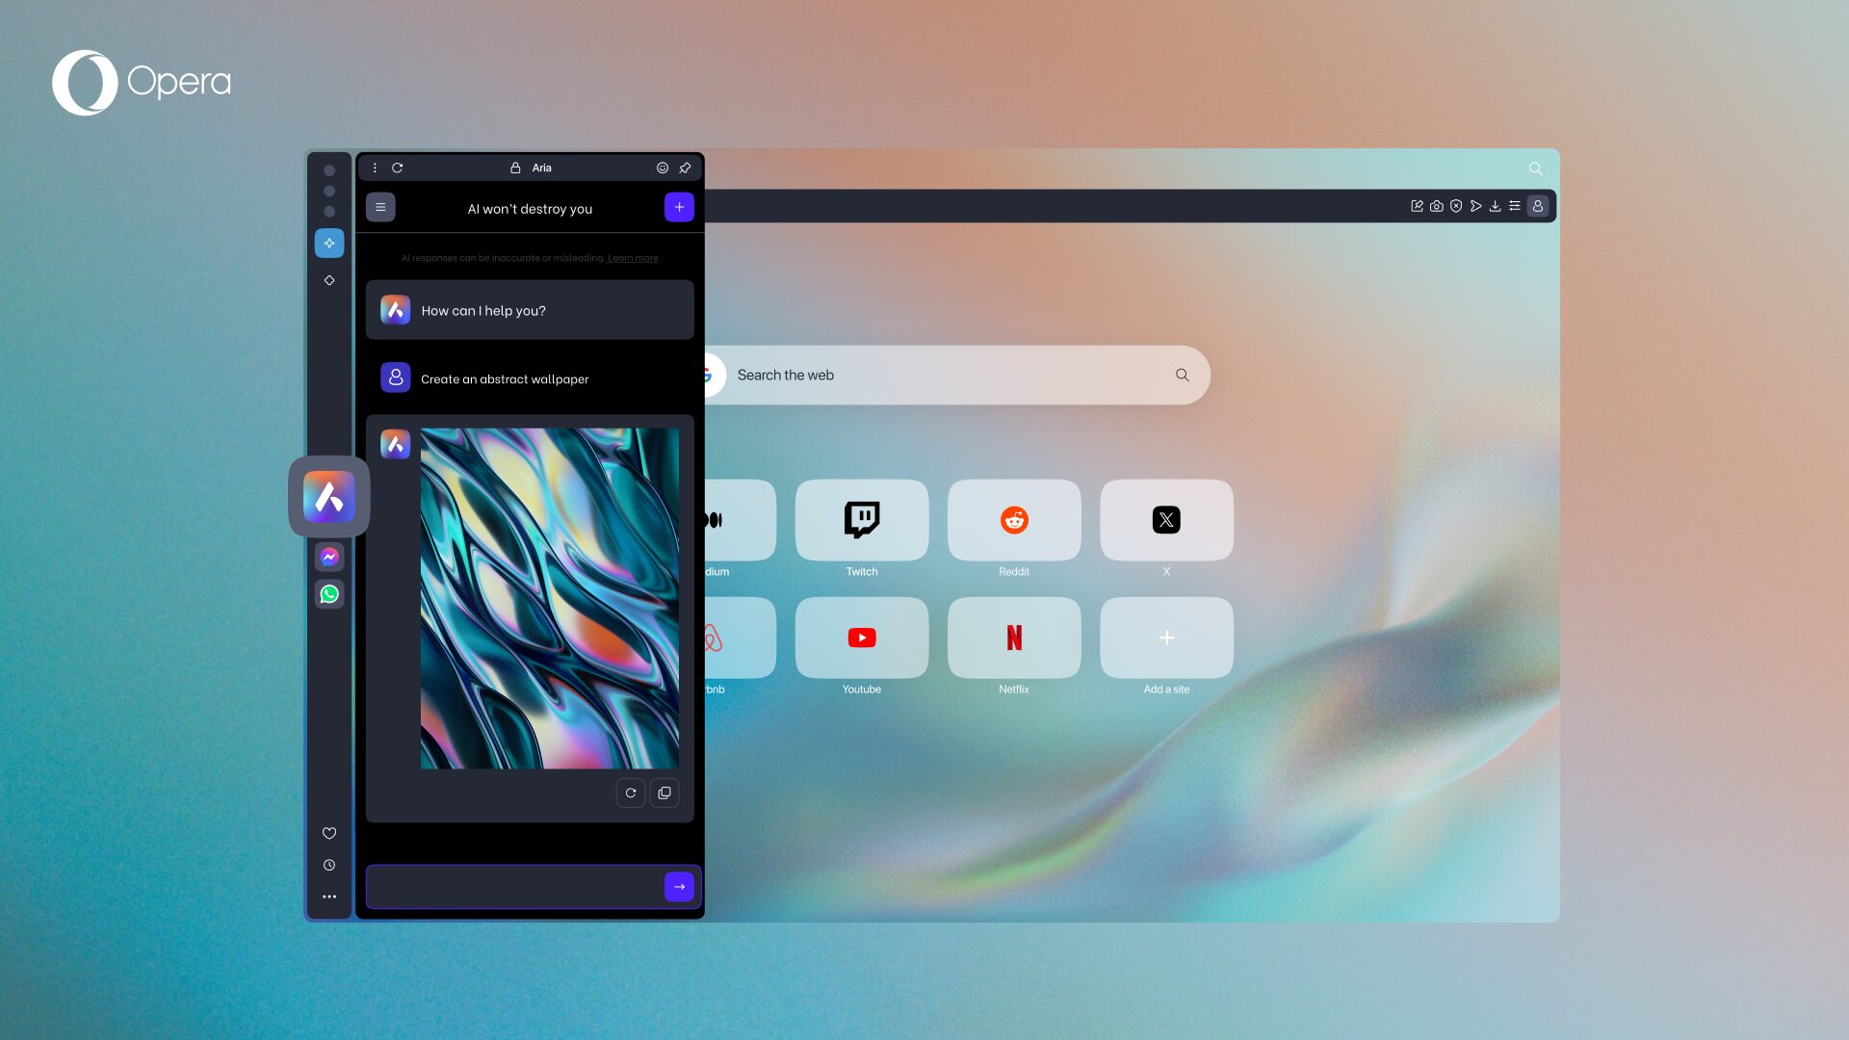Open Aria's hamburger chat history menu
The image size is (1849, 1040).
point(380,207)
